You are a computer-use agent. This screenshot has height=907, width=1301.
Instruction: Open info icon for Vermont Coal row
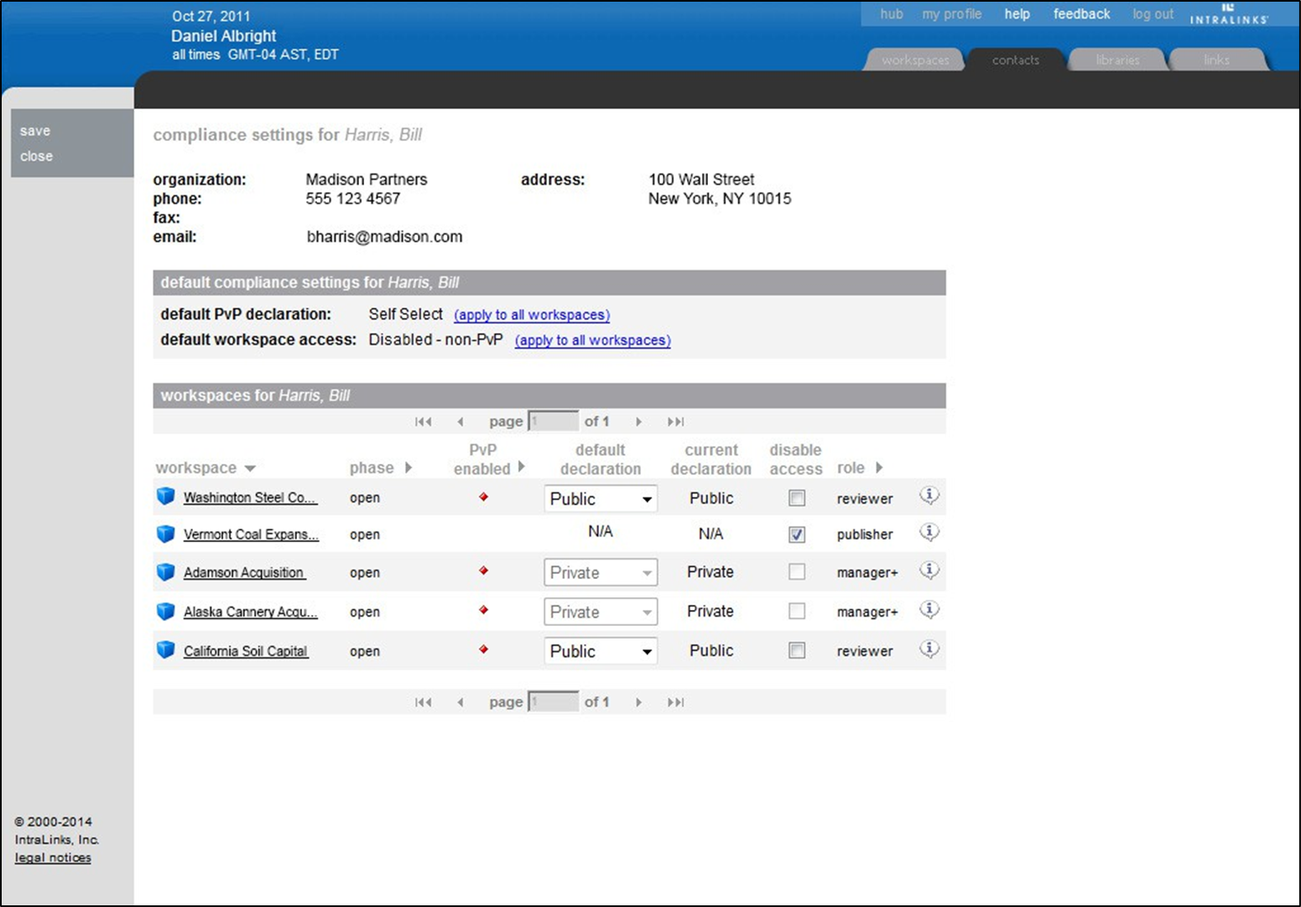(x=929, y=533)
